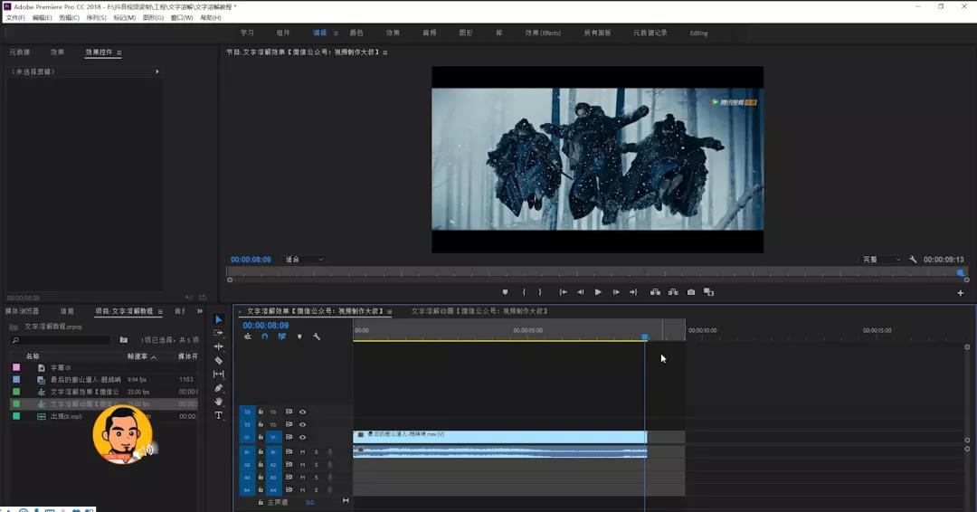Solo audio track A1

pyautogui.click(x=316, y=452)
